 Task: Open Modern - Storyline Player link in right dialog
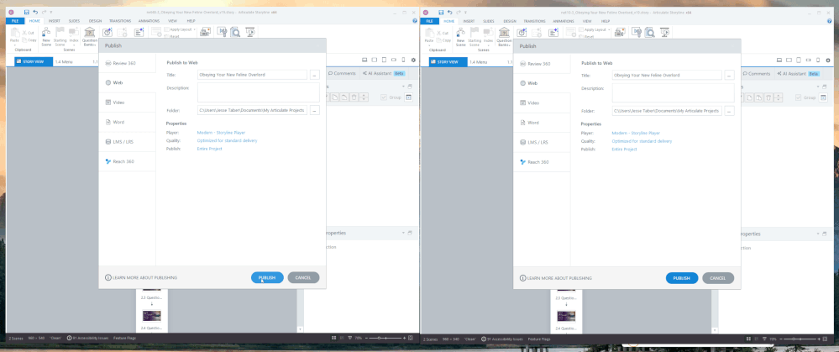[636, 133]
